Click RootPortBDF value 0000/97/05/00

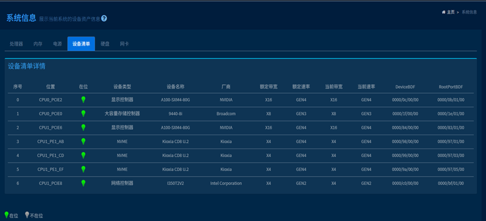[451, 169]
